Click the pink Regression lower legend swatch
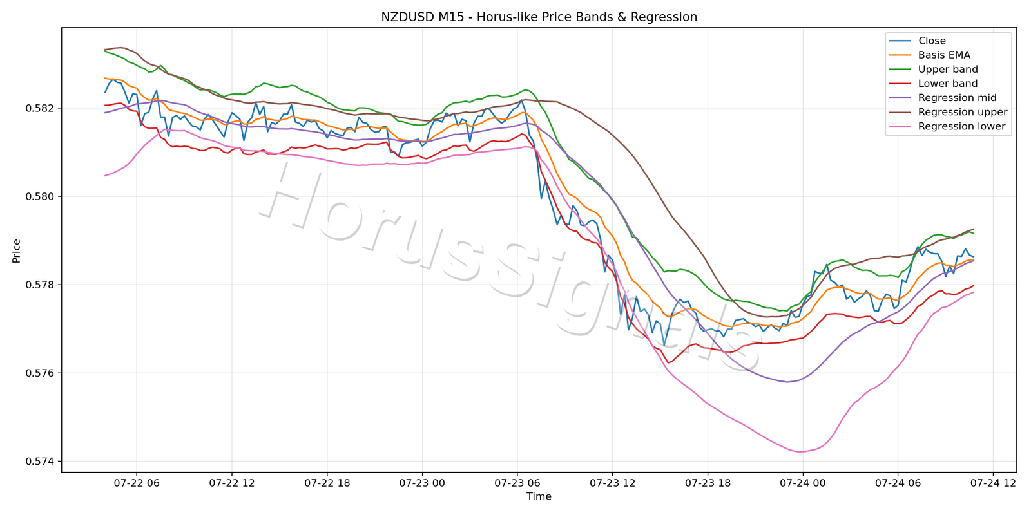 click(x=900, y=126)
